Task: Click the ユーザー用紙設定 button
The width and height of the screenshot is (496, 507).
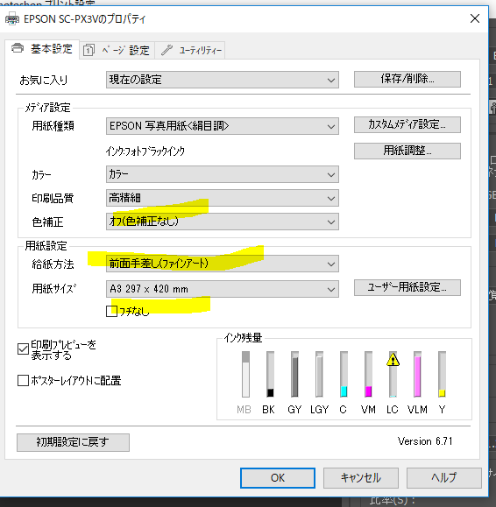Action: pyautogui.click(x=407, y=287)
